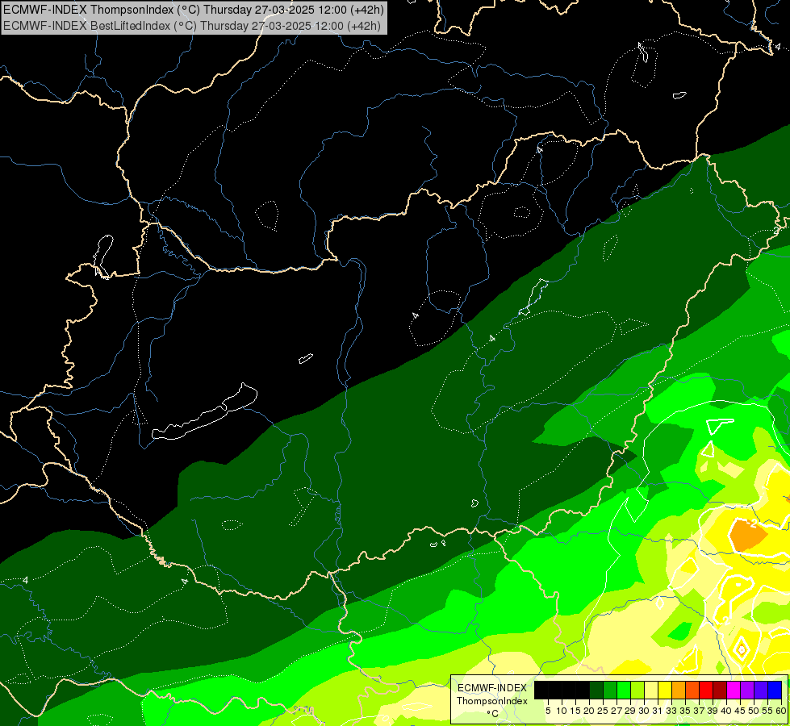This screenshot has height=726, width=790.
Task: Select the blue 55–60 legend swatch
Action: click(775, 690)
